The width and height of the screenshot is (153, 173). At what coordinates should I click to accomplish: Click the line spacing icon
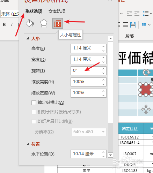(x=146, y=14)
